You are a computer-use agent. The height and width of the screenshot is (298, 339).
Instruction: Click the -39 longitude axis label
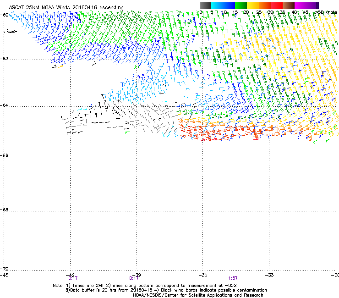tap(137, 275)
